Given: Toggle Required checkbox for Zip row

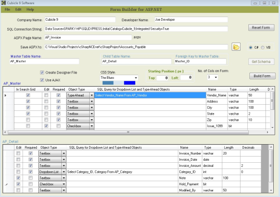Looking at the screenshot, I should pyautogui.click(x=59, y=120).
